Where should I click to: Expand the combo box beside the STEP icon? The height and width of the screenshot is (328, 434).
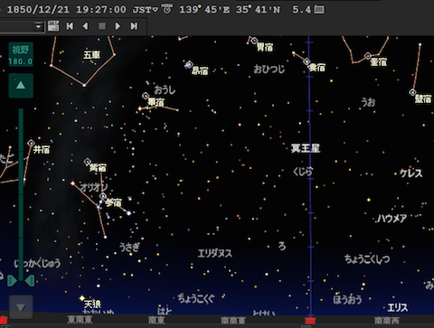point(39,26)
